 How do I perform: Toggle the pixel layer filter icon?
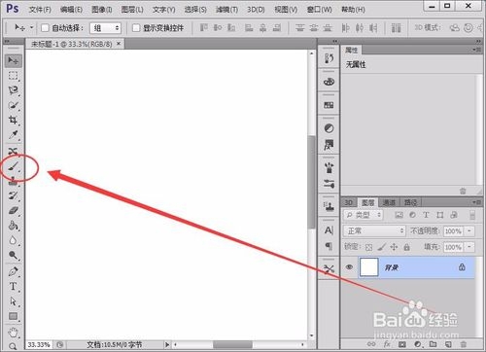(399, 215)
